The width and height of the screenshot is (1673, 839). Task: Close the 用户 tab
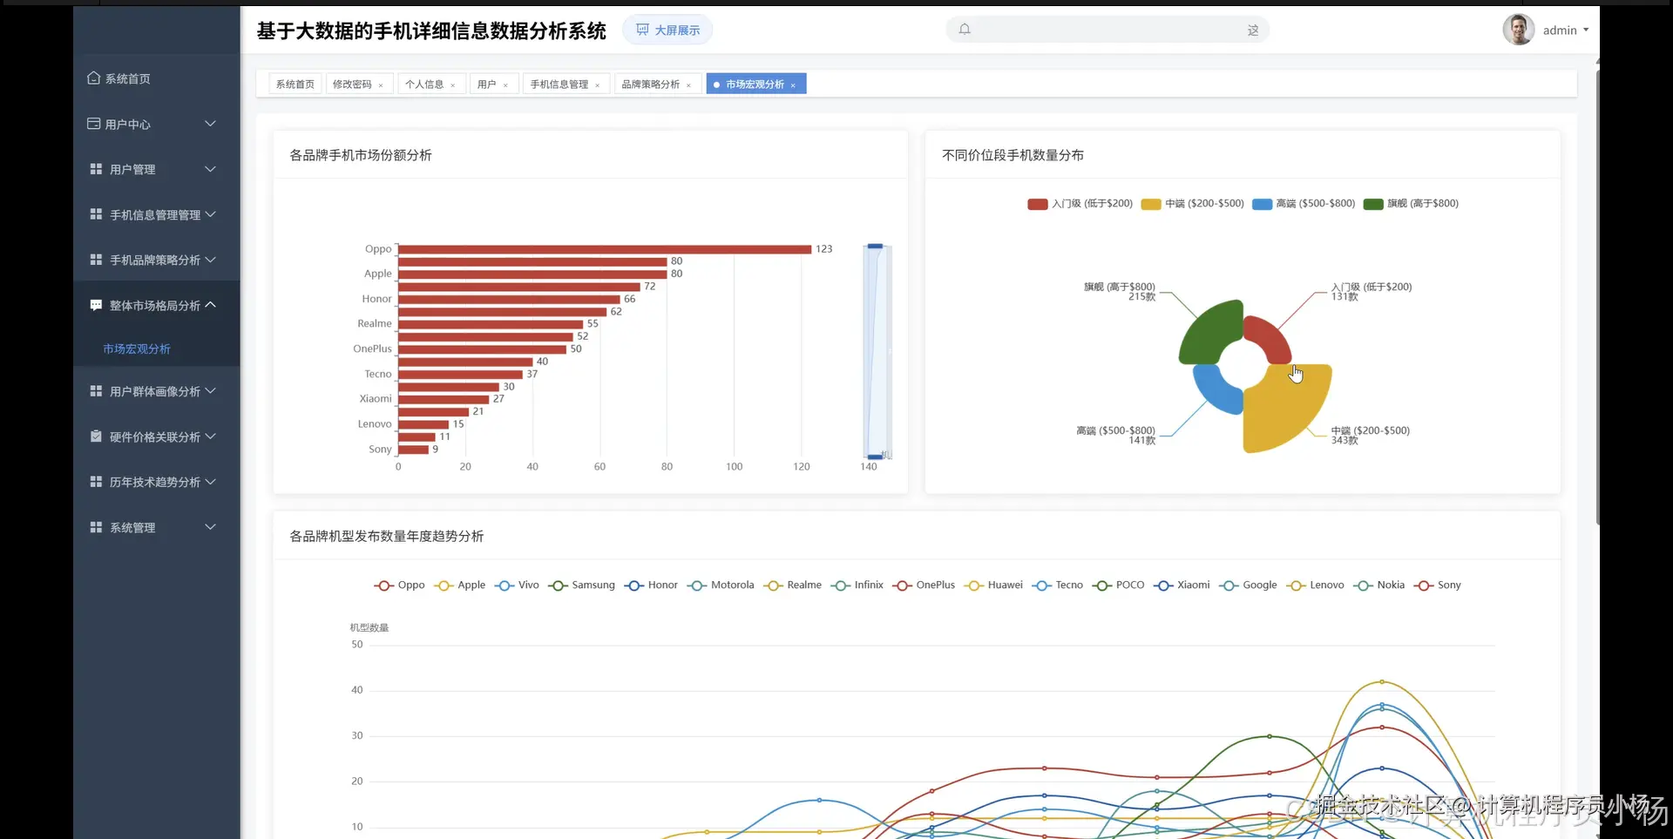[x=505, y=85]
